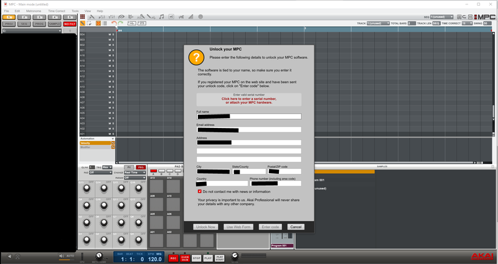Open the TIME CORRECT value dropdown
The height and width of the screenshot is (264, 498).
[467, 23]
